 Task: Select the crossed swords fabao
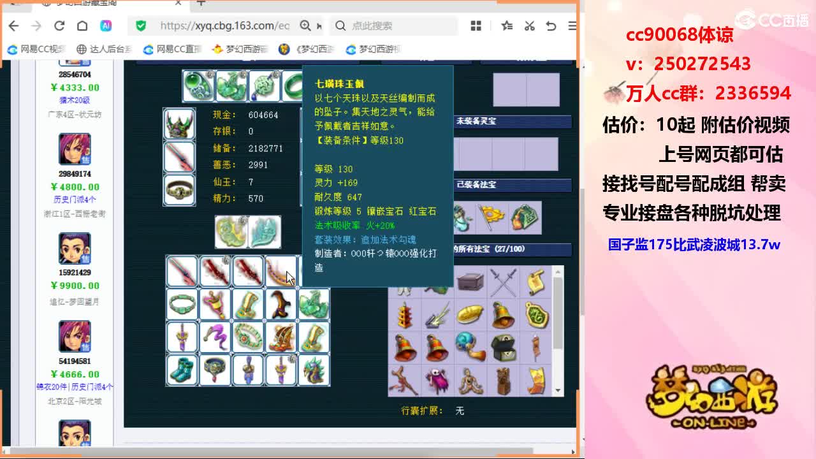(x=504, y=282)
